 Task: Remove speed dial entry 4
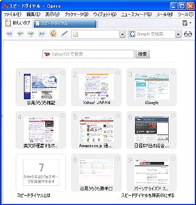point(63,116)
